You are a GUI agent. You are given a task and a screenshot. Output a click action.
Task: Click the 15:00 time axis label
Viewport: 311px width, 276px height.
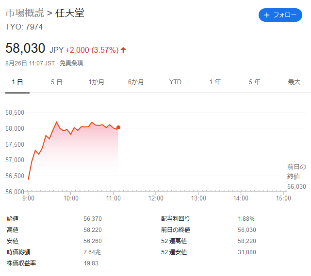283,198
